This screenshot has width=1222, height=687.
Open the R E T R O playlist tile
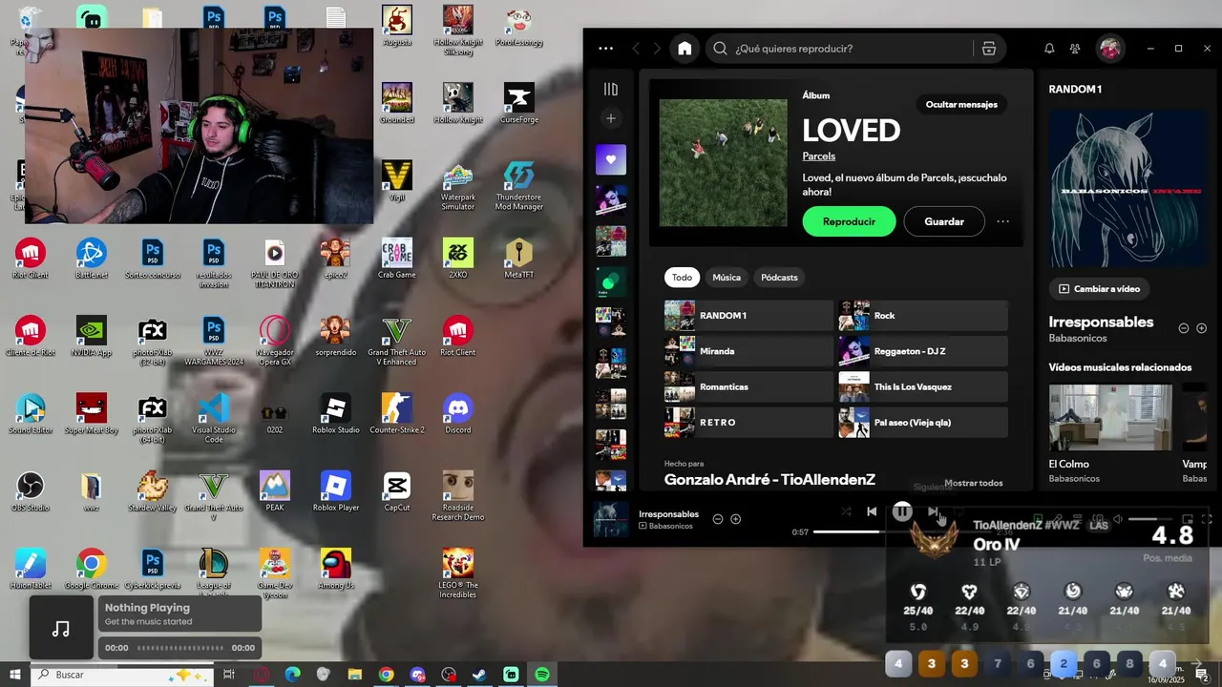(x=748, y=423)
